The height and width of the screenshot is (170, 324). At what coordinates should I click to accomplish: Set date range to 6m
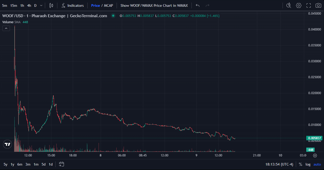pos(20,164)
